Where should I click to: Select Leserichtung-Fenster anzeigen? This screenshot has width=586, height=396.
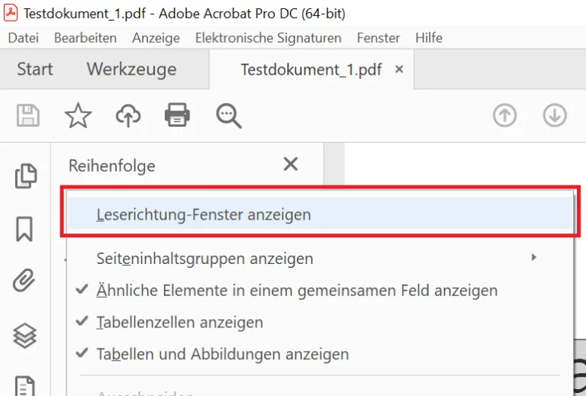coord(204,214)
